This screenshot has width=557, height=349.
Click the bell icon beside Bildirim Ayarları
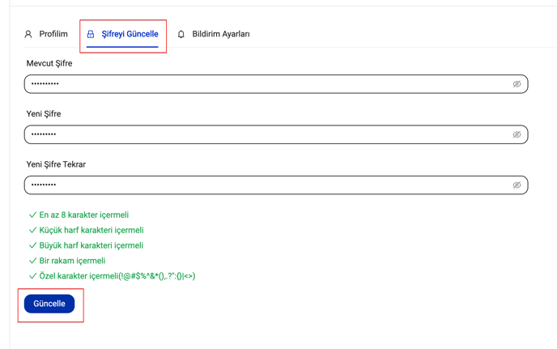(x=181, y=35)
